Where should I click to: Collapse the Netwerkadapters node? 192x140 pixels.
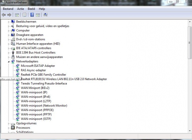(x=9, y=62)
